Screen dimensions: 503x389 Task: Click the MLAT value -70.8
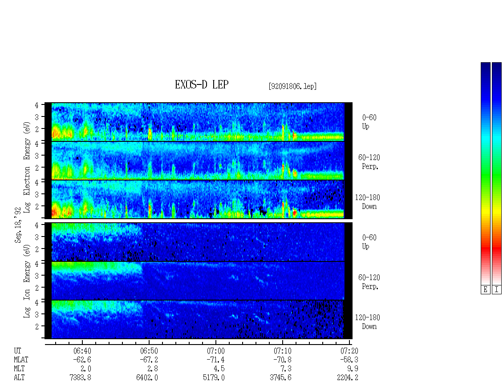(x=282, y=360)
